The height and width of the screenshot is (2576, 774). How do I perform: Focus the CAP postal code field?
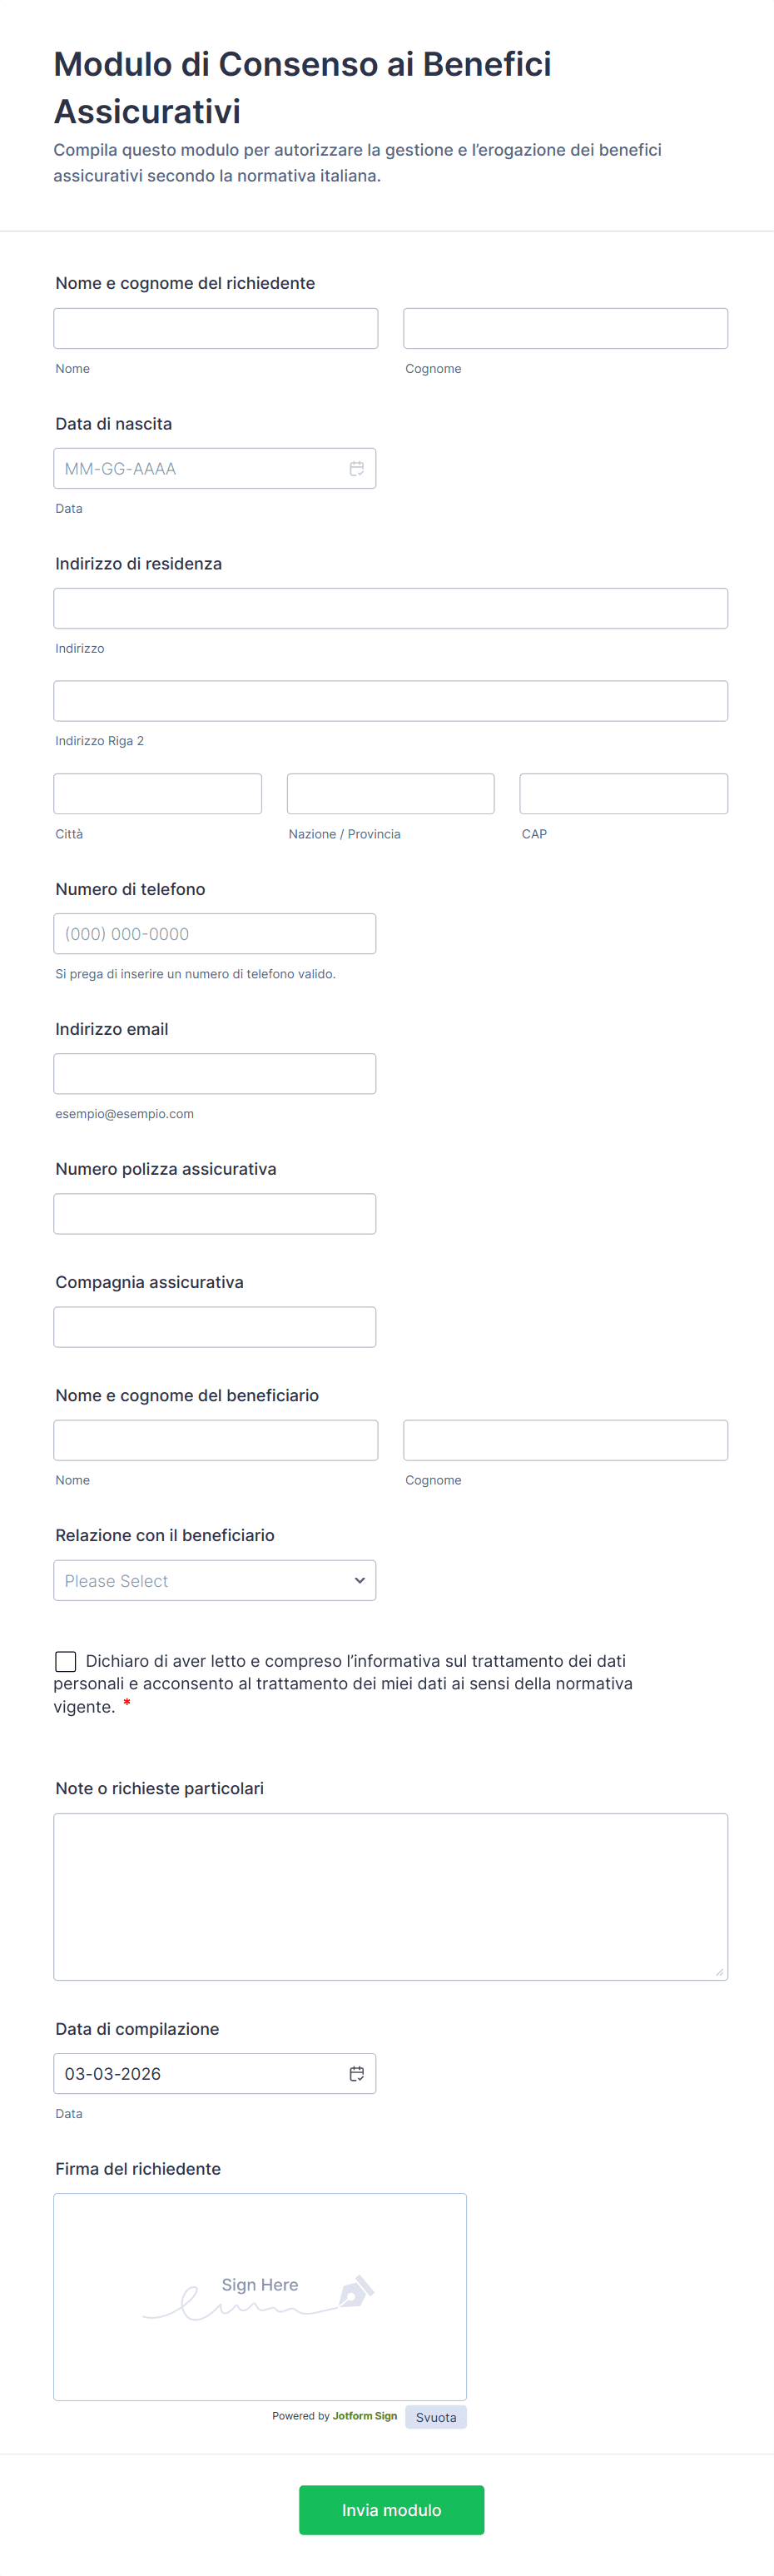pos(623,794)
